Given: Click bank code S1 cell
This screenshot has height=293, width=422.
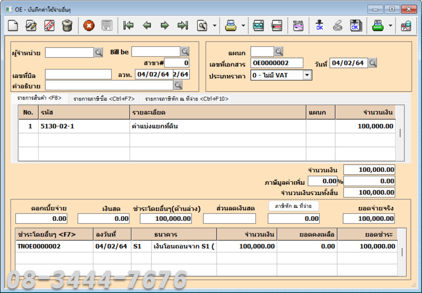Looking at the screenshot, I should pos(141,246).
